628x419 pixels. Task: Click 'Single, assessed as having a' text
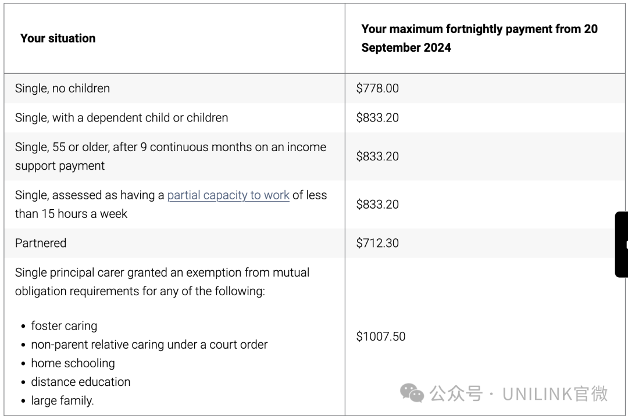click(90, 195)
